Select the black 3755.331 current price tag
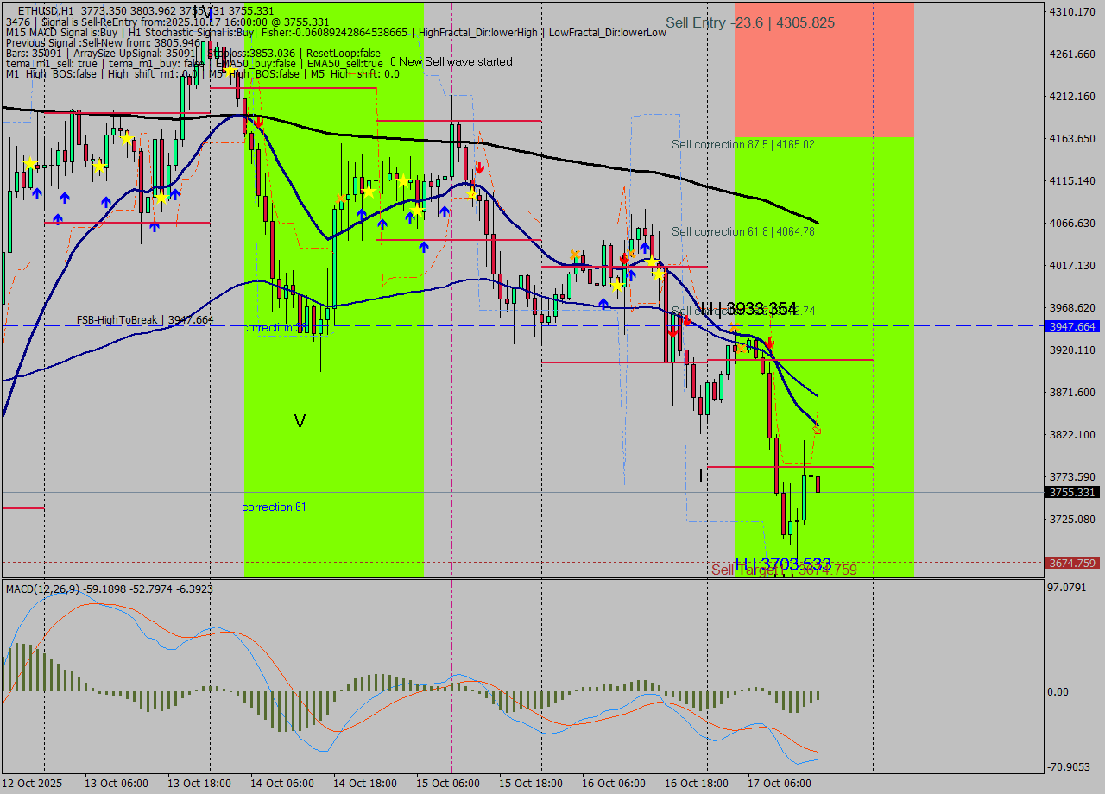 pyautogui.click(x=1071, y=492)
